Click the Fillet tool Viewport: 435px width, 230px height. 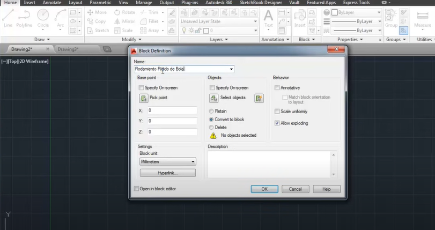pyautogui.click(x=149, y=21)
